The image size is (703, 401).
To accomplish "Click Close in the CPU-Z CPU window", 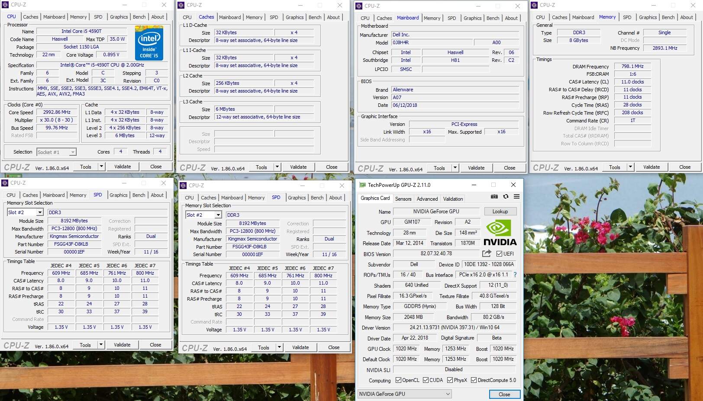I will [156, 167].
